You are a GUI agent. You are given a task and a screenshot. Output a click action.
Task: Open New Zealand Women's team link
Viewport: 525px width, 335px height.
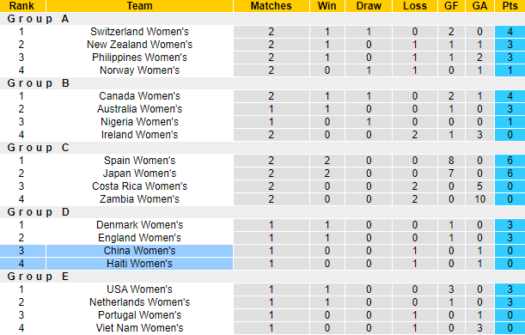coord(139,45)
